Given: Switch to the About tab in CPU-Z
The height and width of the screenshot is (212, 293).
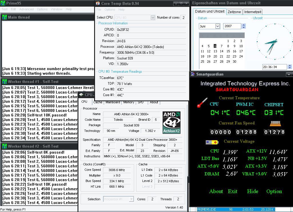Looking at the screenshot, I should tap(154, 102).
